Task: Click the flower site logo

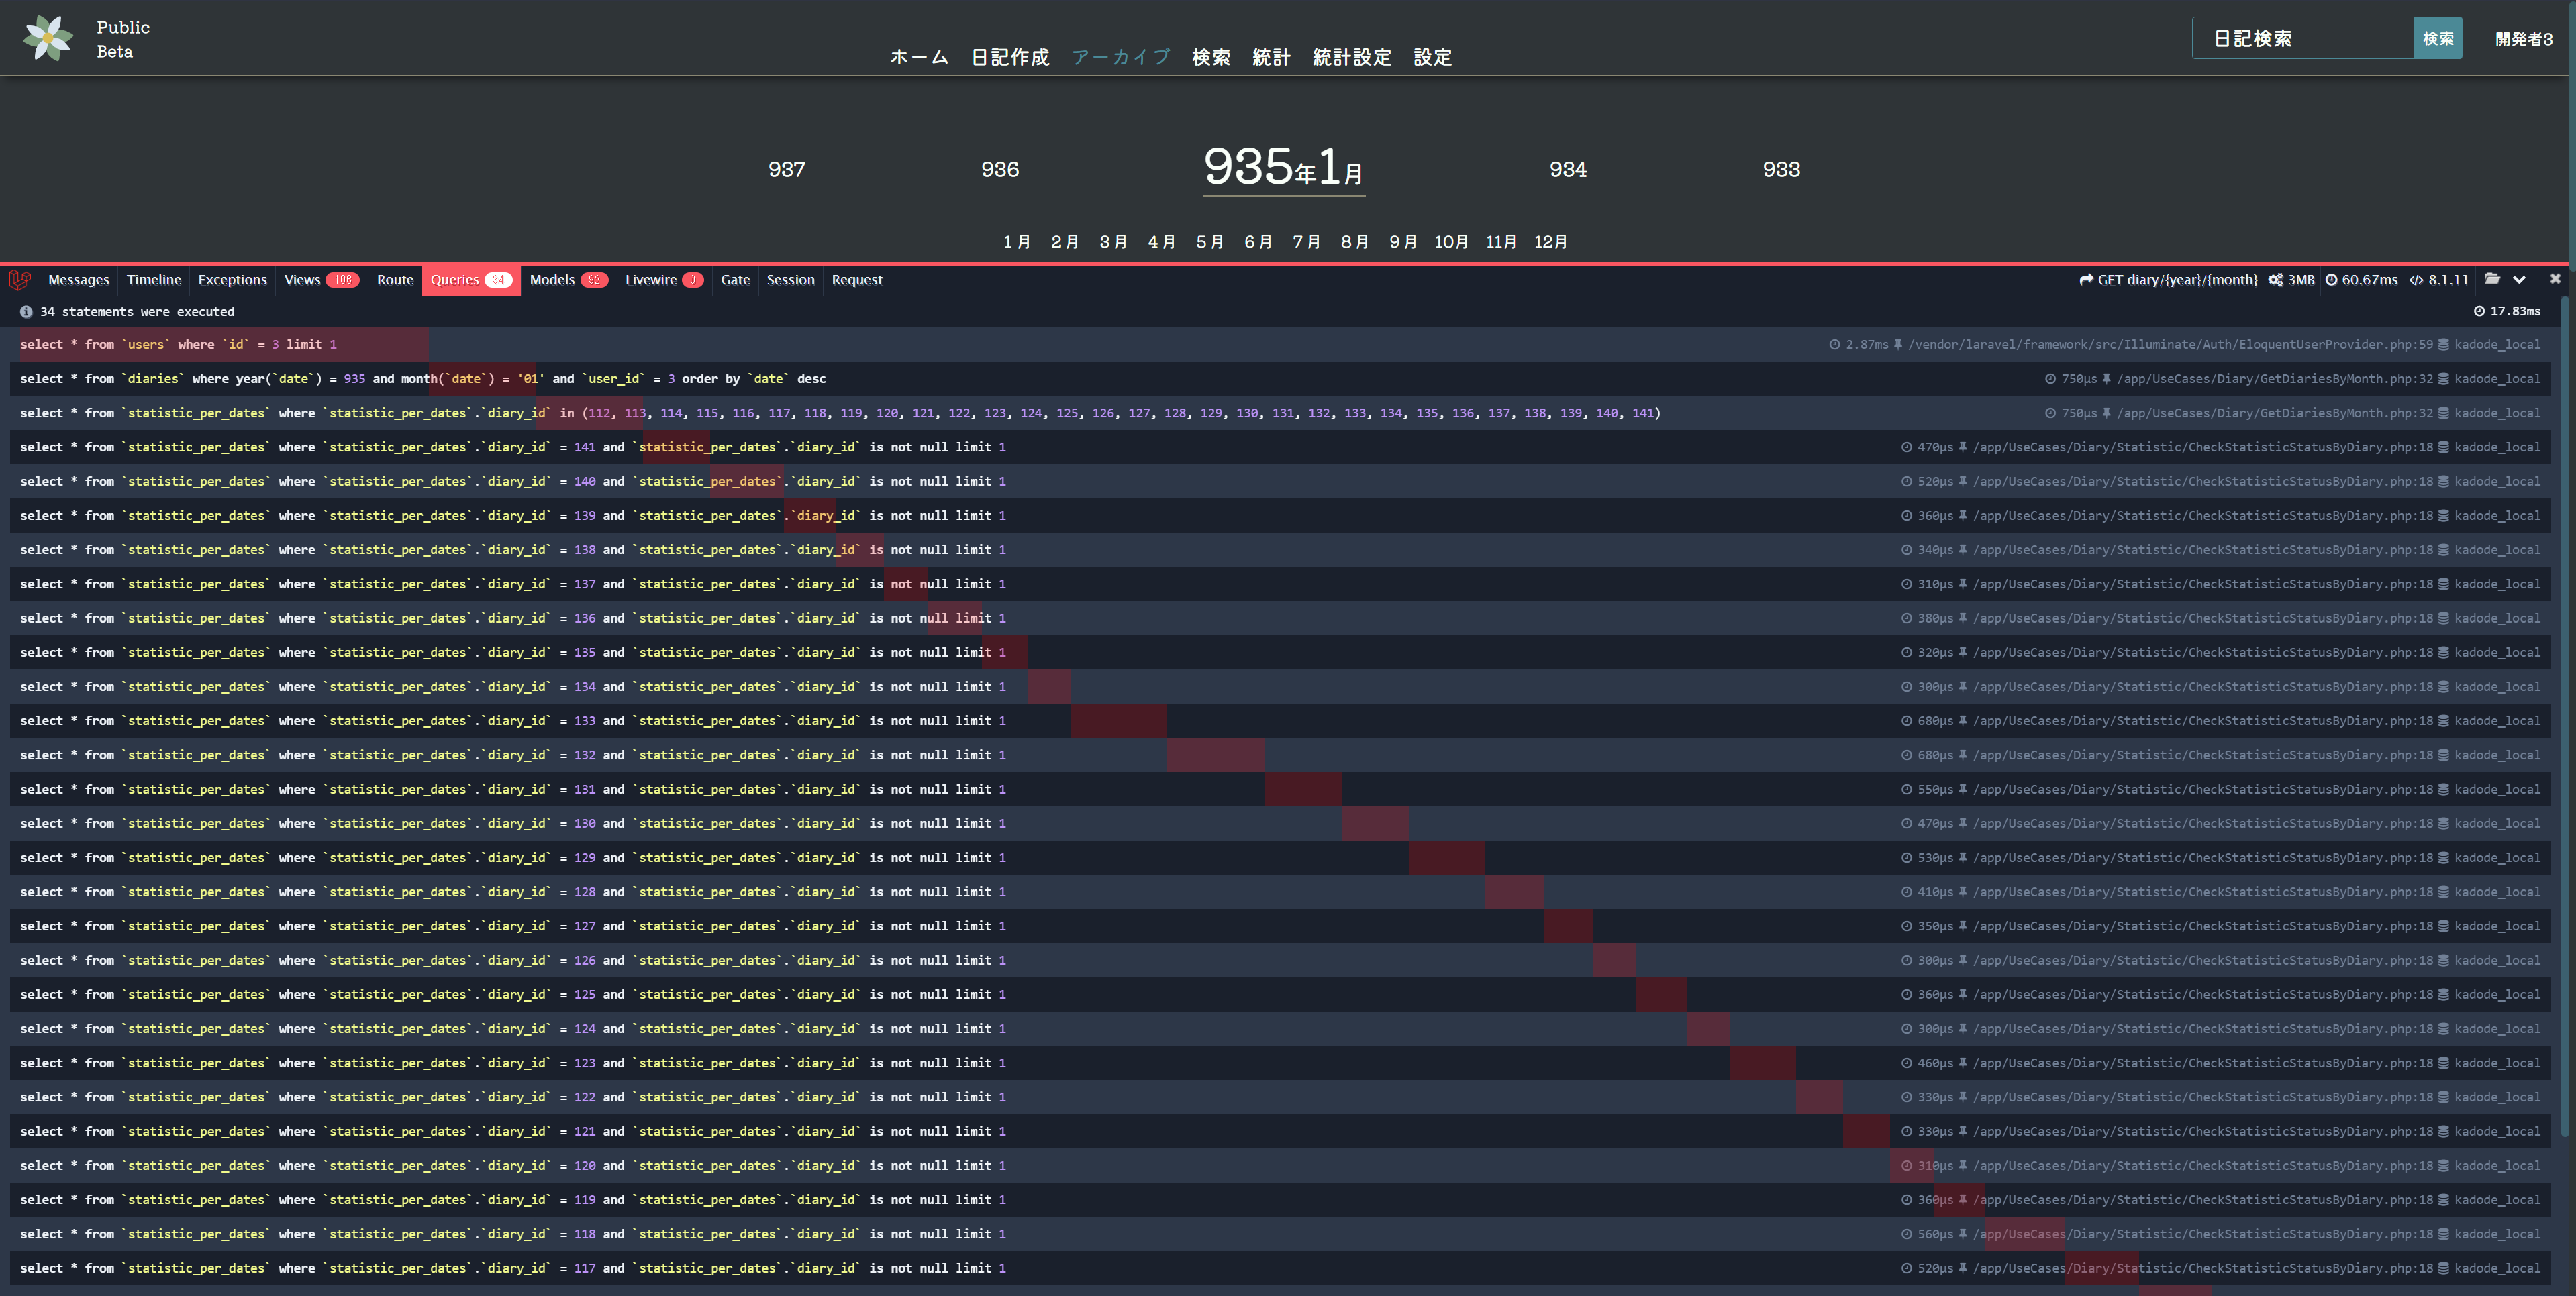Action: (x=48, y=38)
